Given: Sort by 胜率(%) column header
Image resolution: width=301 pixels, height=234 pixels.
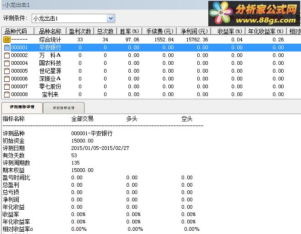Looking at the screenshot, I should 129,31.
